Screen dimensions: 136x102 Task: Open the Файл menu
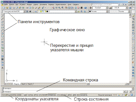point(6,4)
